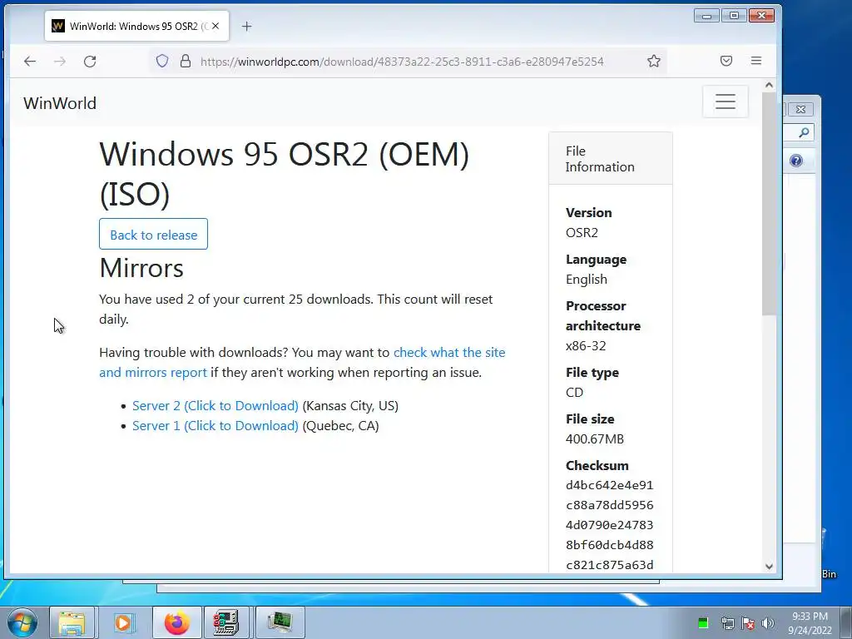The width and height of the screenshot is (852, 639).
Task: Switch to Firefox in the taskbar
Action: [177, 622]
